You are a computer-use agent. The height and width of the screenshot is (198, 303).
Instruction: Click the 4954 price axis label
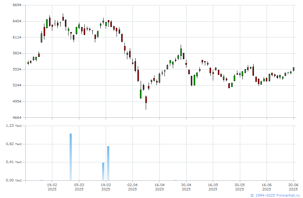click(17, 102)
